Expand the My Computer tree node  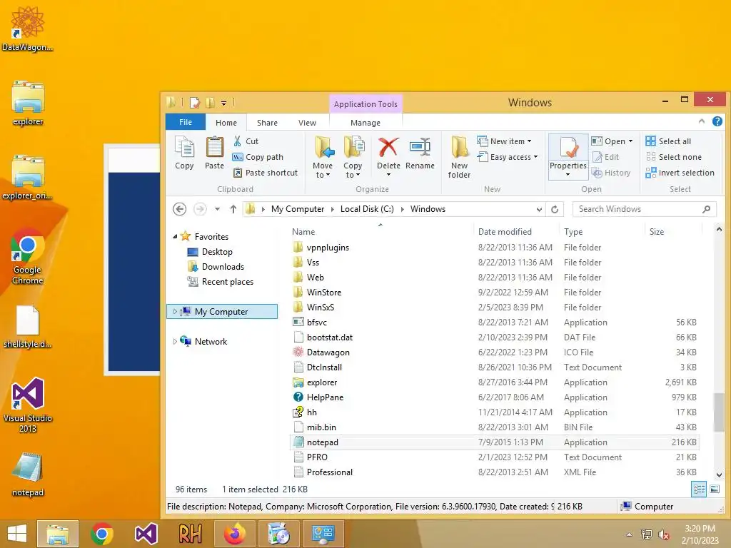(175, 311)
